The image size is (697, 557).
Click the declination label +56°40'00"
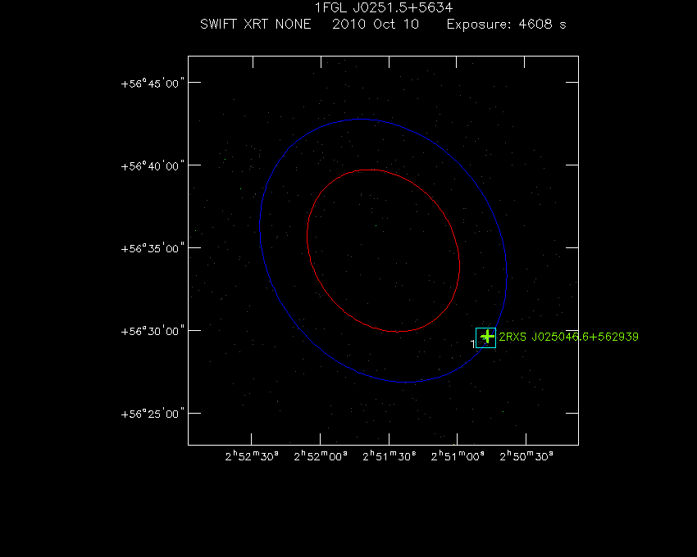pyautogui.click(x=153, y=166)
